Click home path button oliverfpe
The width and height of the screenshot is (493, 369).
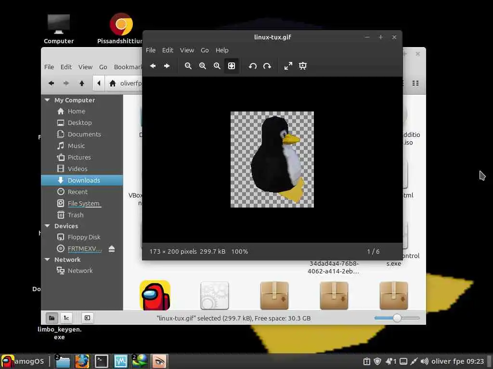(125, 83)
